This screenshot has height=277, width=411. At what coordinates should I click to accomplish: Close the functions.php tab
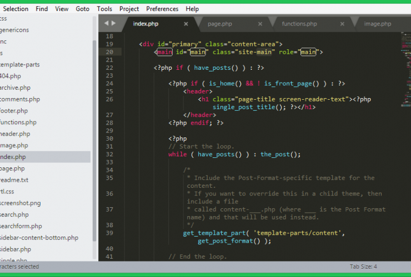343,24
